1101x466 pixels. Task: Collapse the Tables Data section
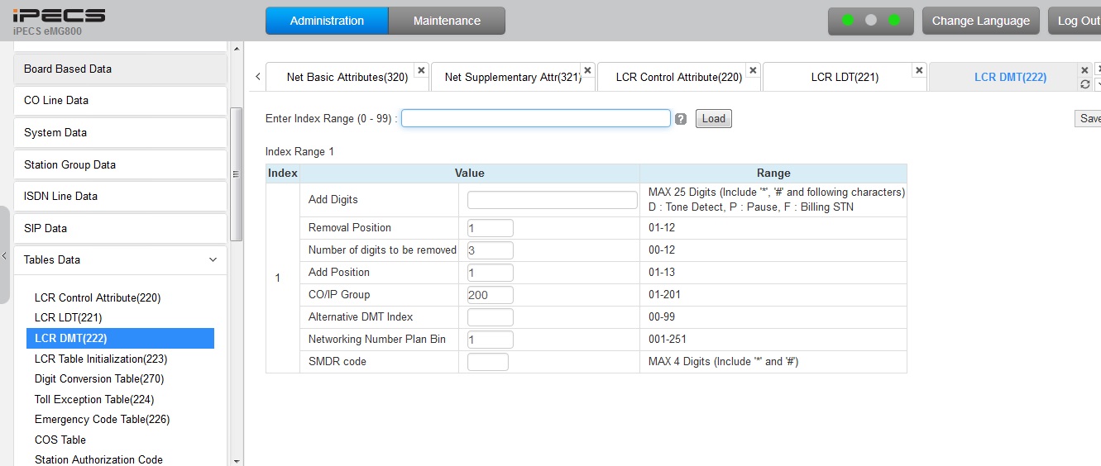coord(213,259)
